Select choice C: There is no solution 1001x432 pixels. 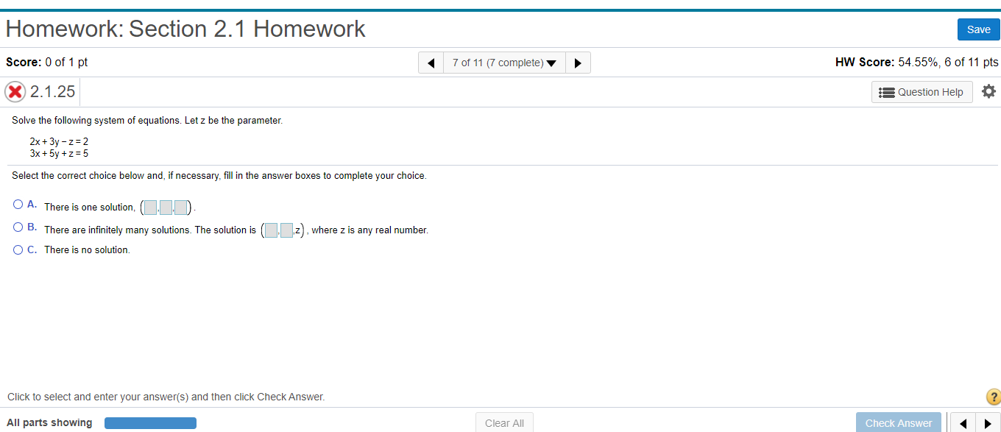tap(18, 249)
